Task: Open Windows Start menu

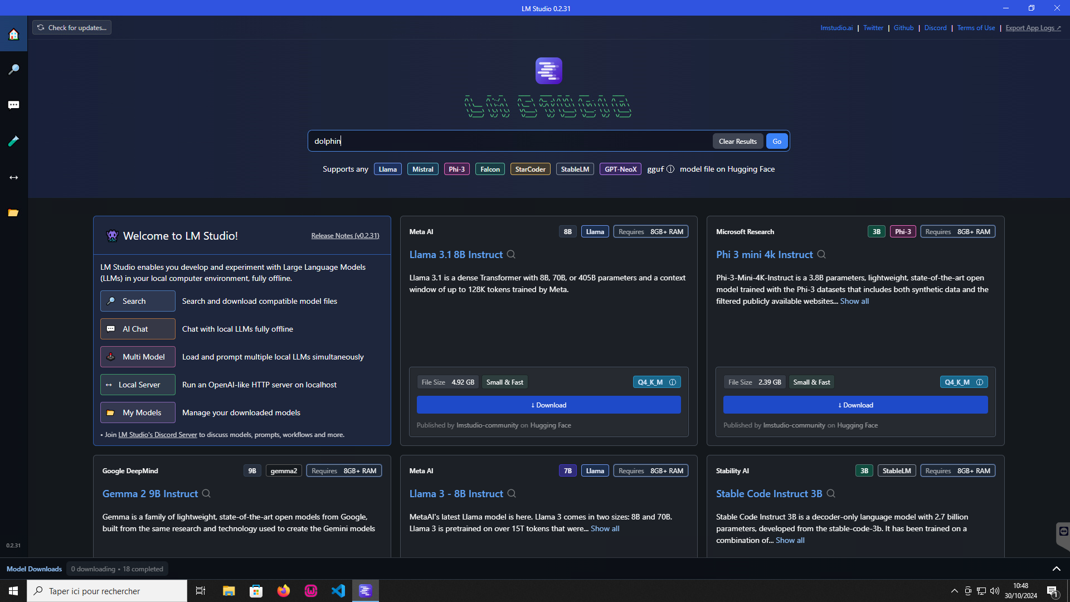Action: click(13, 591)
